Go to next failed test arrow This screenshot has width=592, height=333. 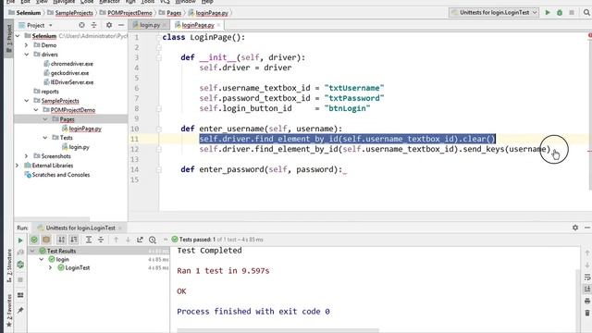128,240
